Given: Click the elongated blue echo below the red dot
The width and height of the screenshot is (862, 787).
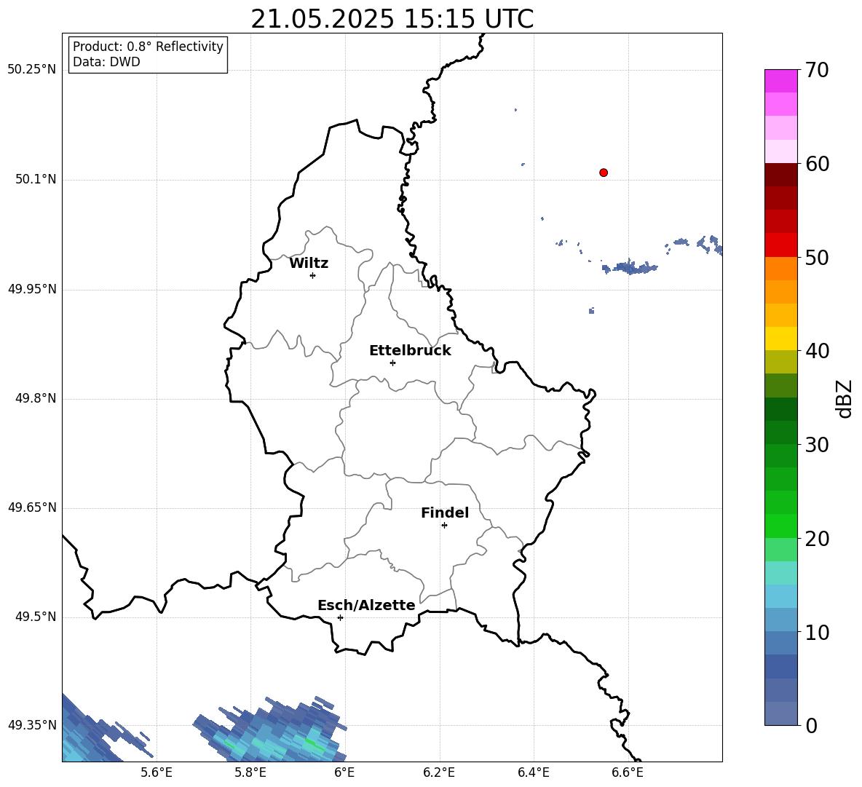Looking at the screenshot, I should click(630, 268).
